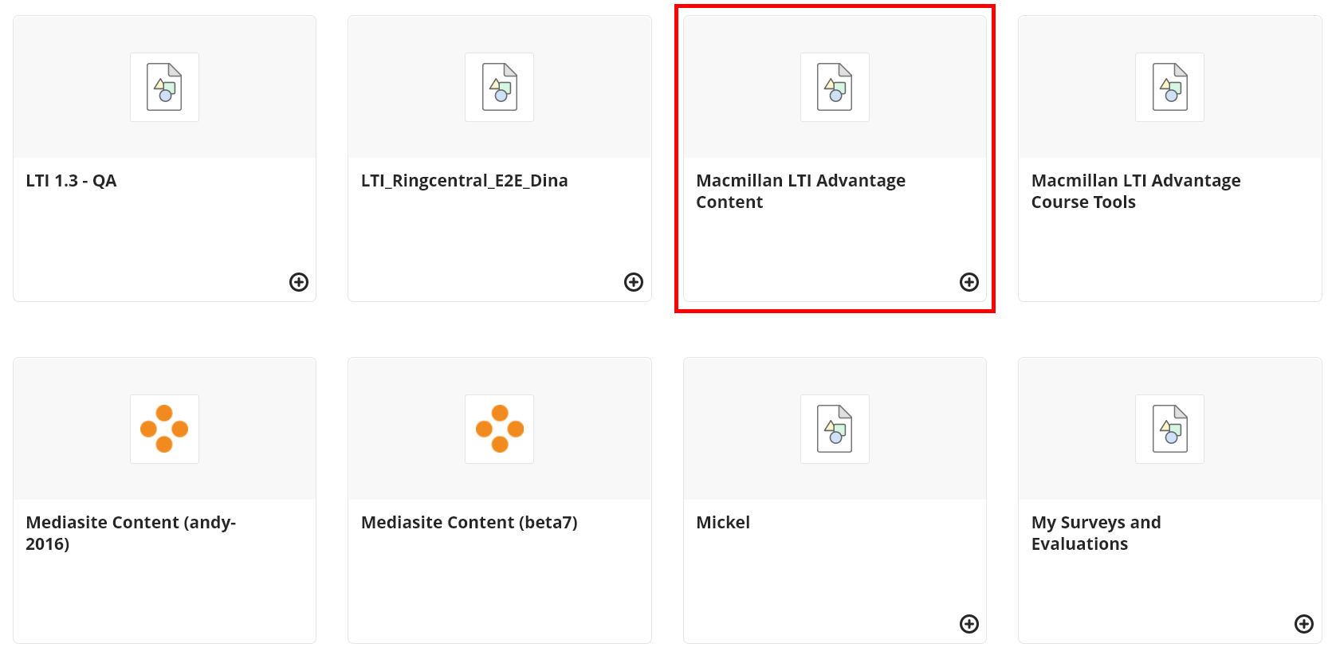
Task: Add LTI_Ringcentral_E2E_Dina using its plus icon
Action: (634, 282)
